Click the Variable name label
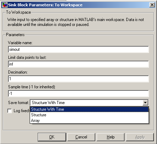This screenshot has height=144, width=157. pos(20,43)
